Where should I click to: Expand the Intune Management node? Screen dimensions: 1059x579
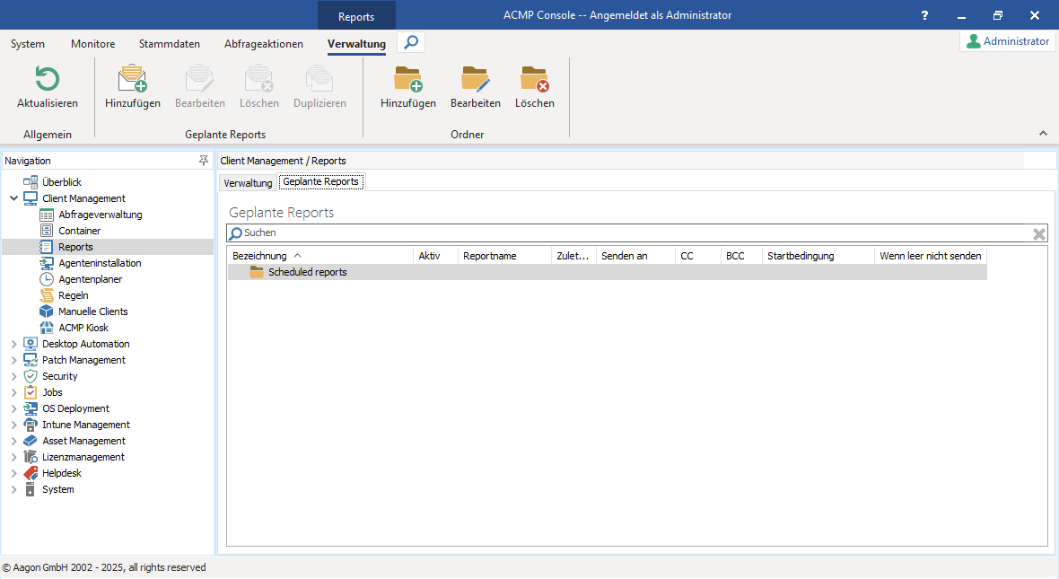pos(13,425)
